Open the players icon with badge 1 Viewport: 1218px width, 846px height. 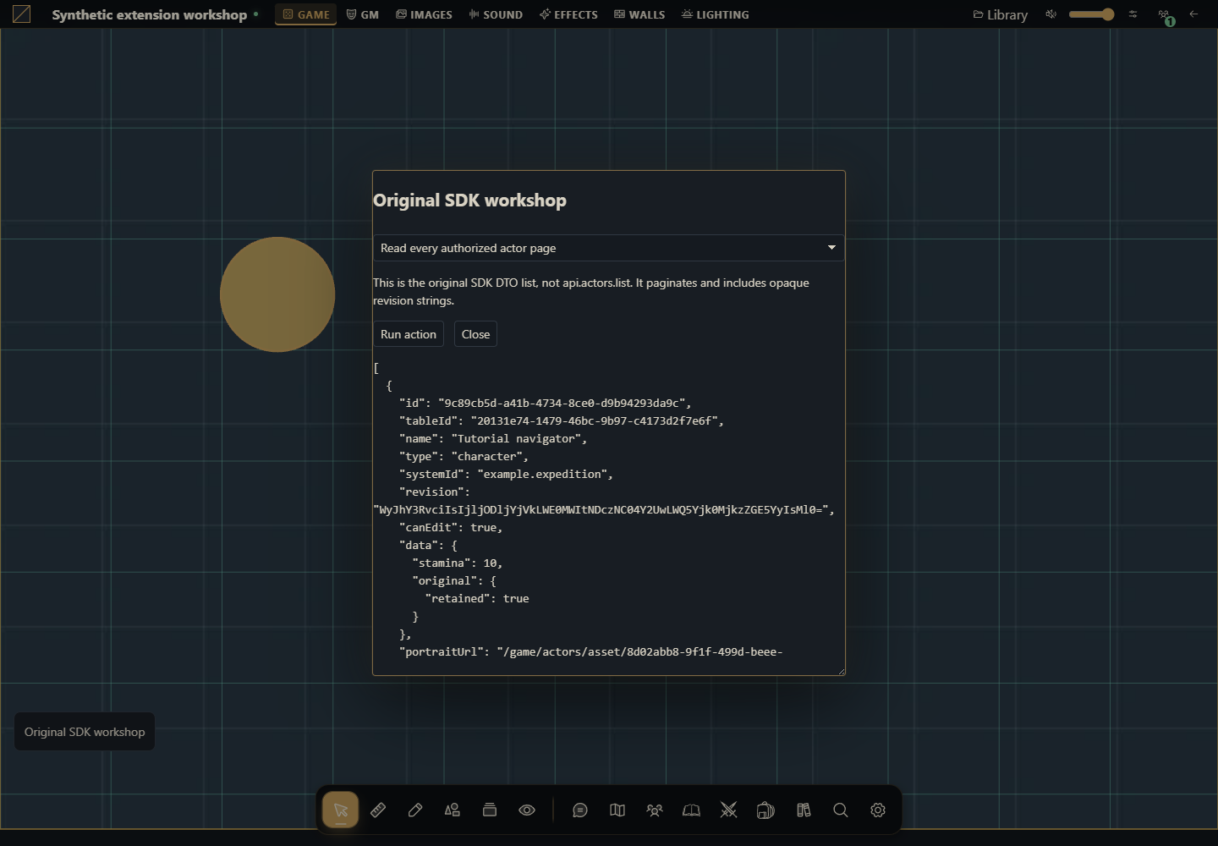1166,15
